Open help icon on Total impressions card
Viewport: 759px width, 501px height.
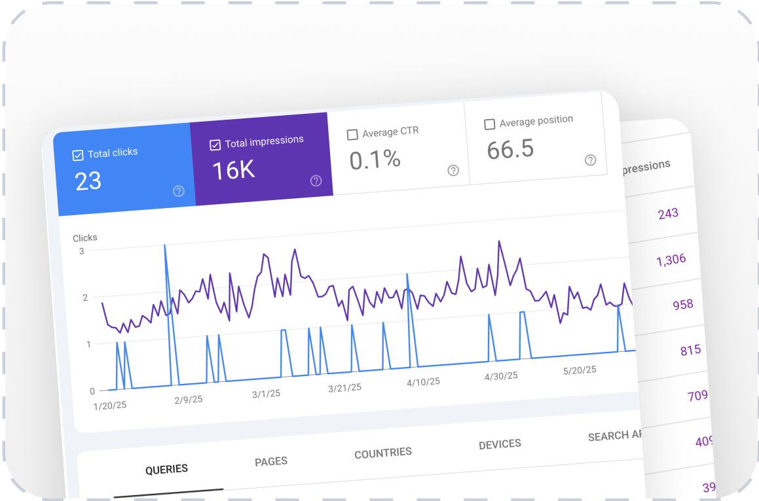click(316, 181)
